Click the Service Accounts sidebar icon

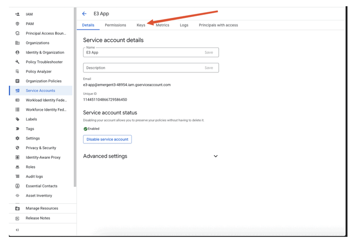17,90
